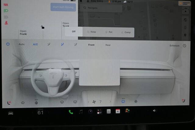The height and width of the screenshot is (130, 195).
Task: Open the green Phone app
Action: tap(71, 112)
